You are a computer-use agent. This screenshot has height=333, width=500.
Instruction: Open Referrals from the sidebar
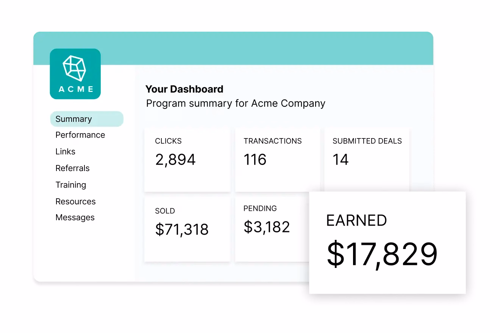click(72, 168)
